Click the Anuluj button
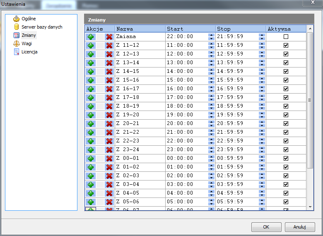Image resolution: width=323 pixels, height=236 pixels. tap(300, 227)
